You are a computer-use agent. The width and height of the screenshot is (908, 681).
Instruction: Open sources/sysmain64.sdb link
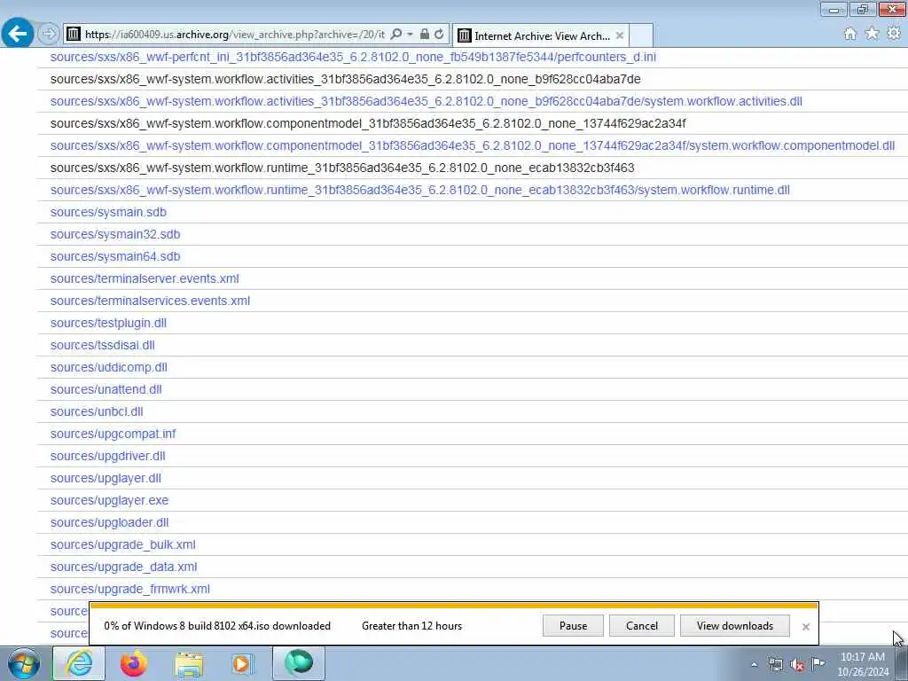coord(115,256)
